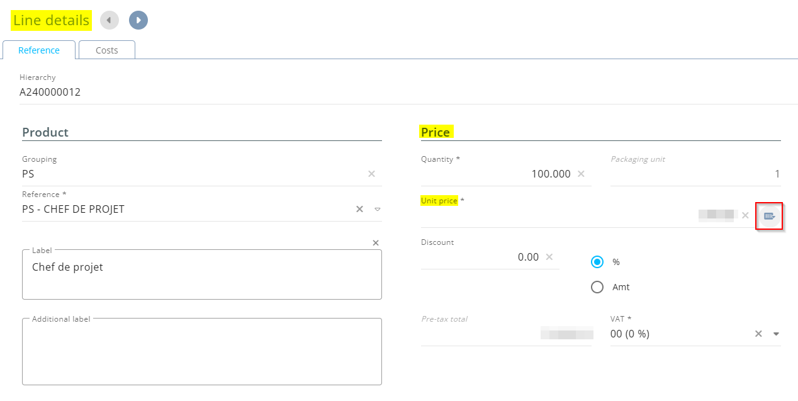Screen dimensions: 798x401
Task: Clear the Quantity value 100.000
Action: click(x=581, y=174)
